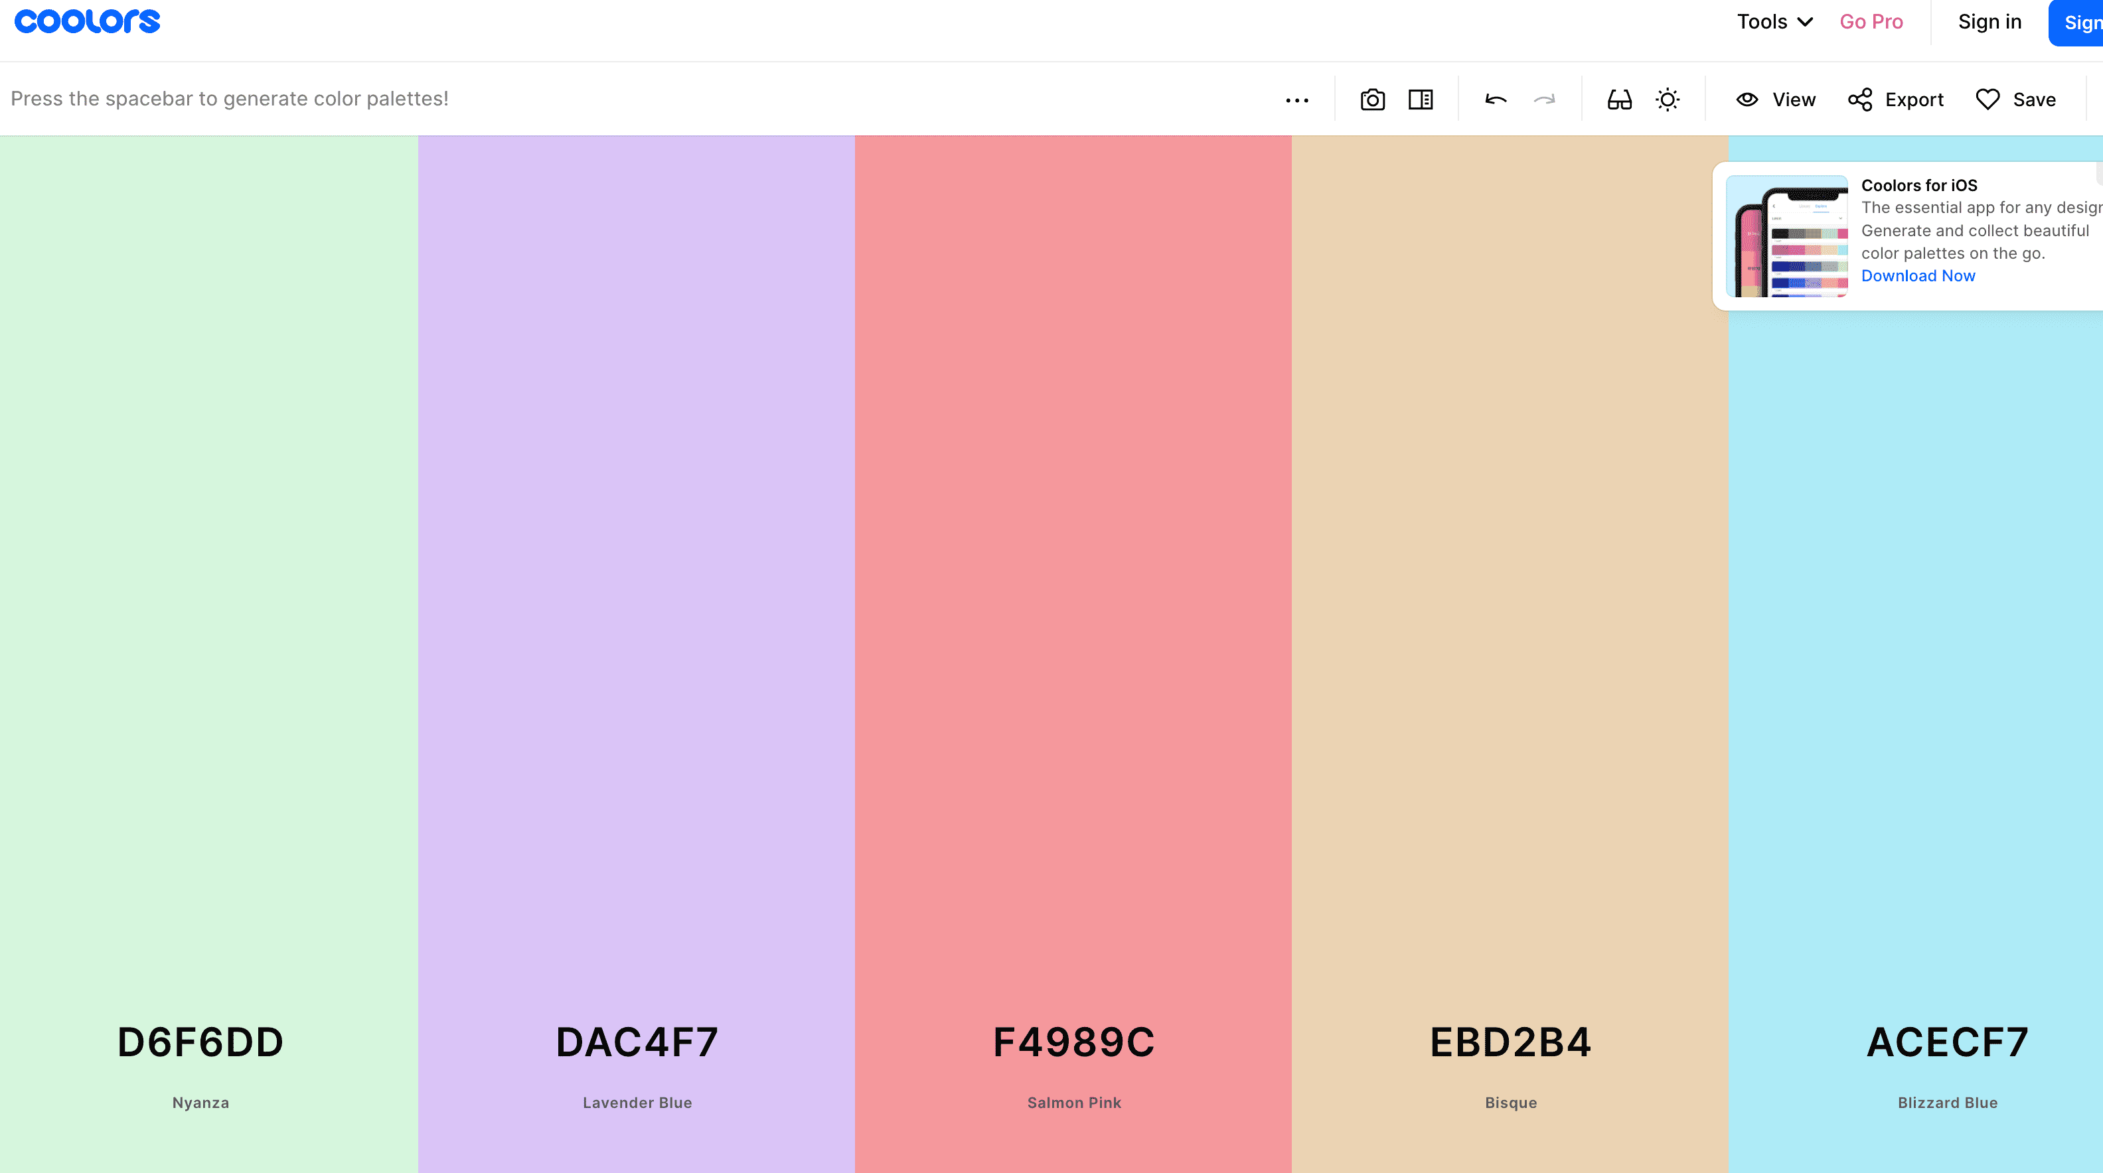Toggle the split view panel icon
Image resolution: width=2103 pixels, height=1173 pixels.
click(1421, 98)
